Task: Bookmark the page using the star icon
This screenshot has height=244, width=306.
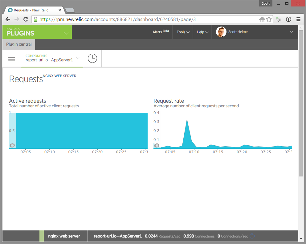Action: click(269, 19)
